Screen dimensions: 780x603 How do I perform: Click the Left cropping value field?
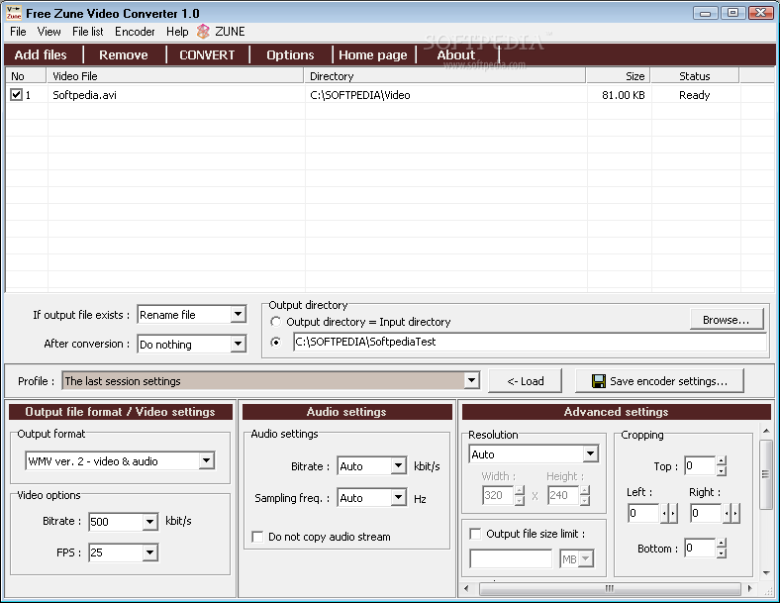coord(644,513)
